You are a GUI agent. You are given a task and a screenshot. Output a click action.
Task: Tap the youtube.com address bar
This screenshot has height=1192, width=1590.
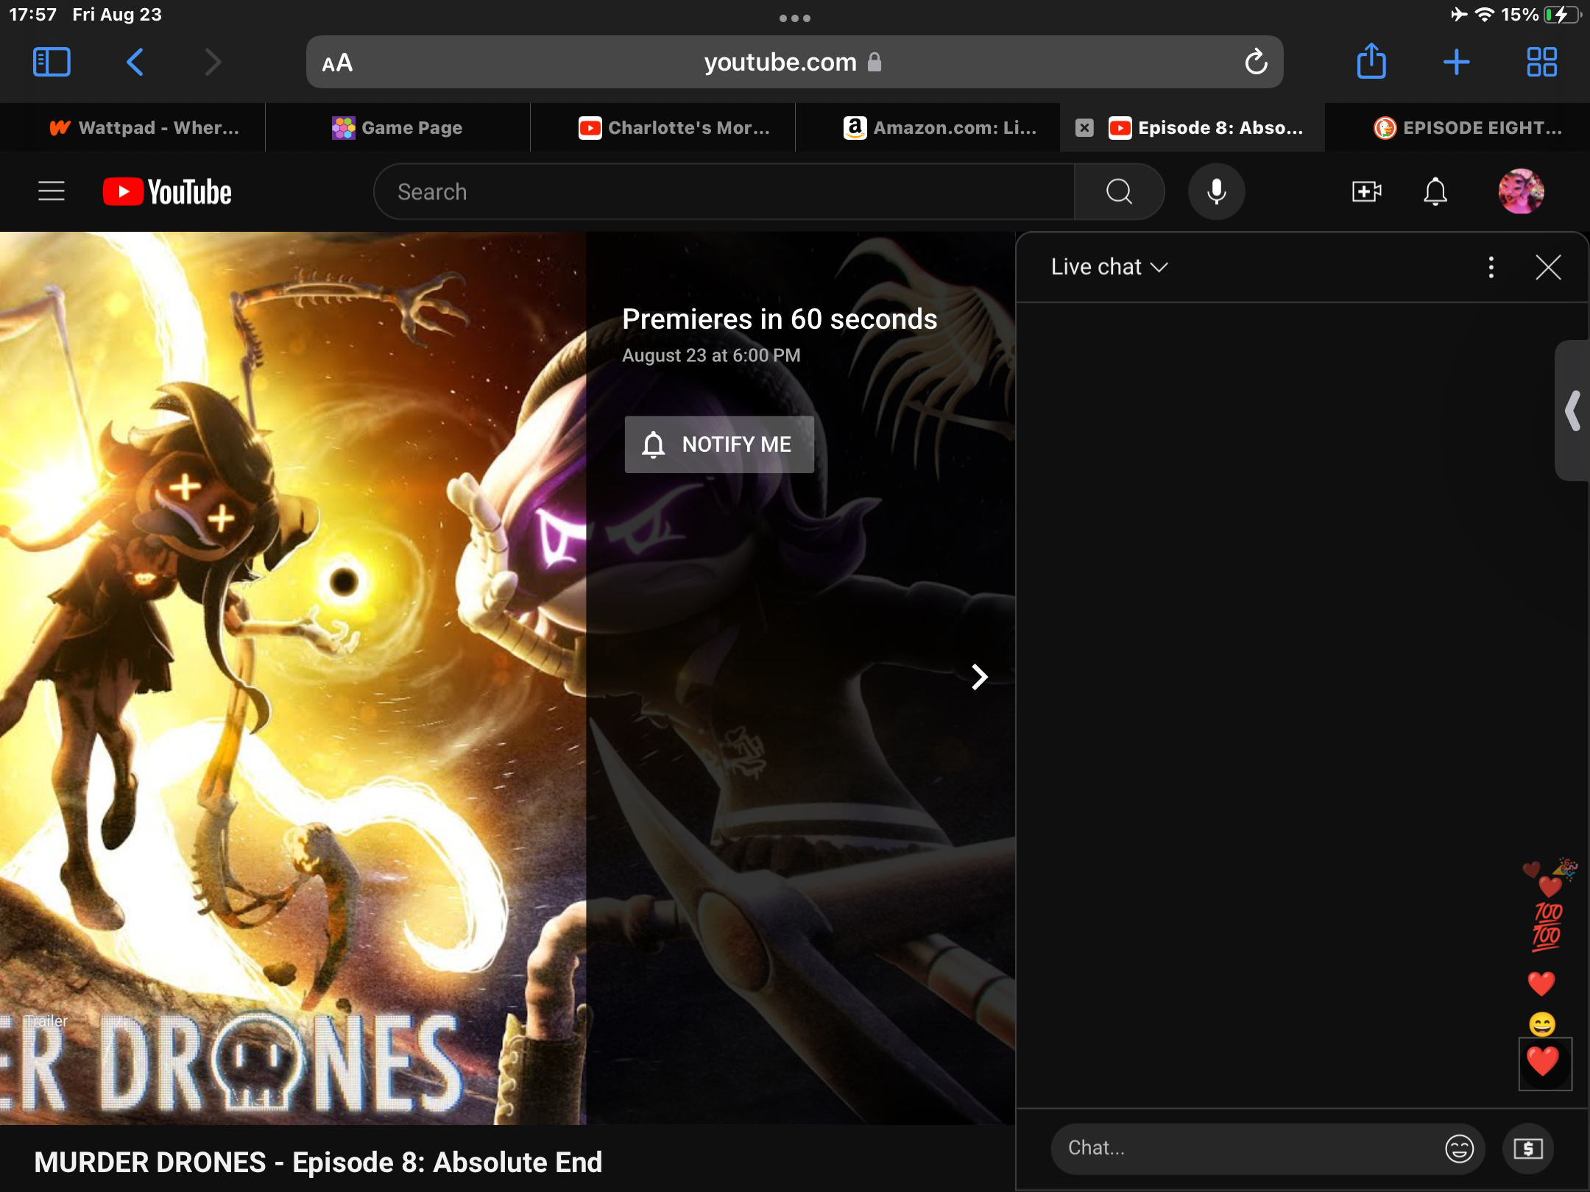795,62
